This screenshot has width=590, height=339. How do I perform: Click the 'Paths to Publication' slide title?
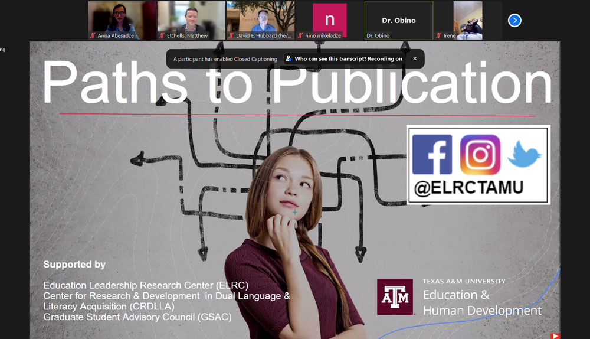click(x=296, y=83)
